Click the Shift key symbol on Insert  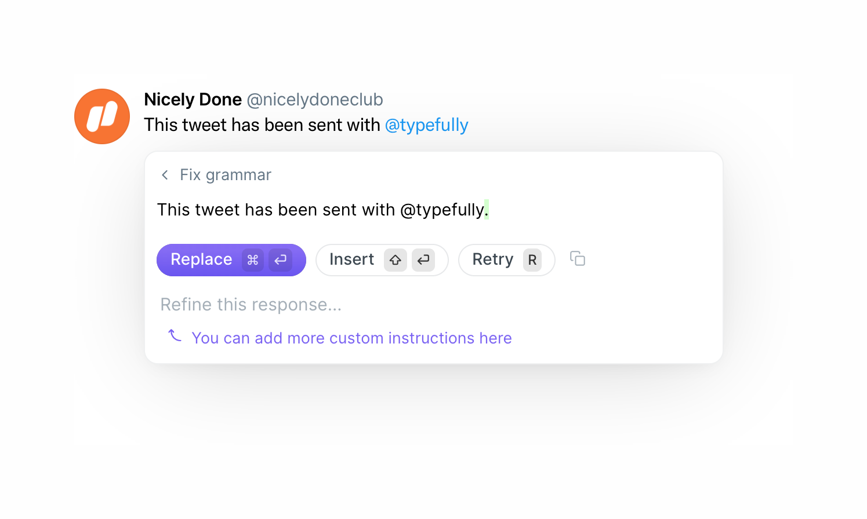(x=395, y=260)
